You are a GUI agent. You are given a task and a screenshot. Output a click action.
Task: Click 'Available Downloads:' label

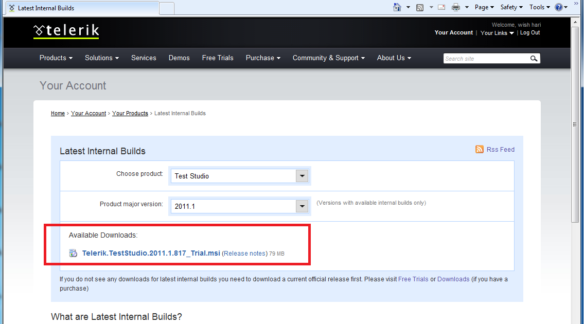coord(103,235)
